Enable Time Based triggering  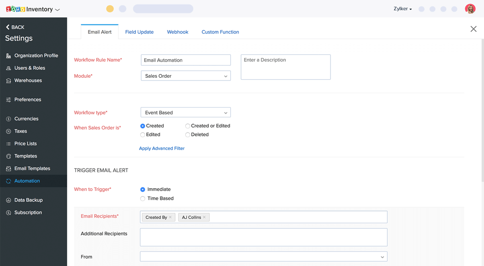click(143, 198)
